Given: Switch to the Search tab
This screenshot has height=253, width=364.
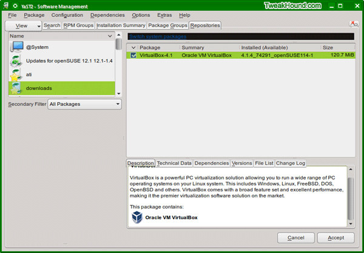Looking at the screenshot, I should (x=52, y=25).
